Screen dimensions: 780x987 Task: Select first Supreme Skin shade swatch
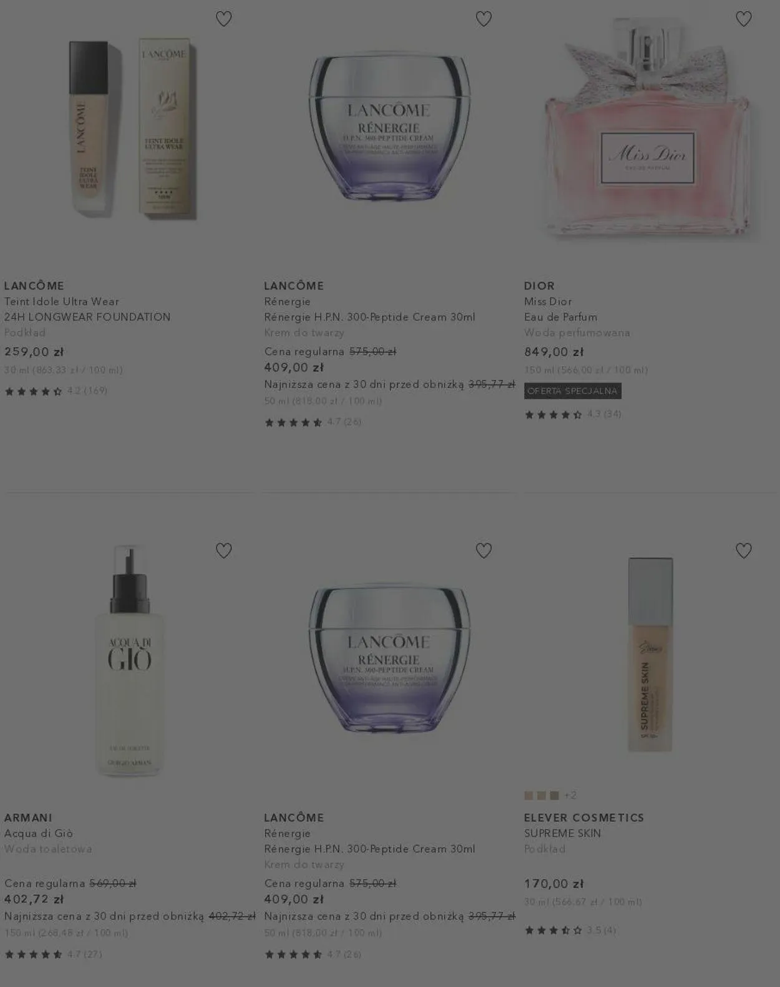(x=529, y=795)
